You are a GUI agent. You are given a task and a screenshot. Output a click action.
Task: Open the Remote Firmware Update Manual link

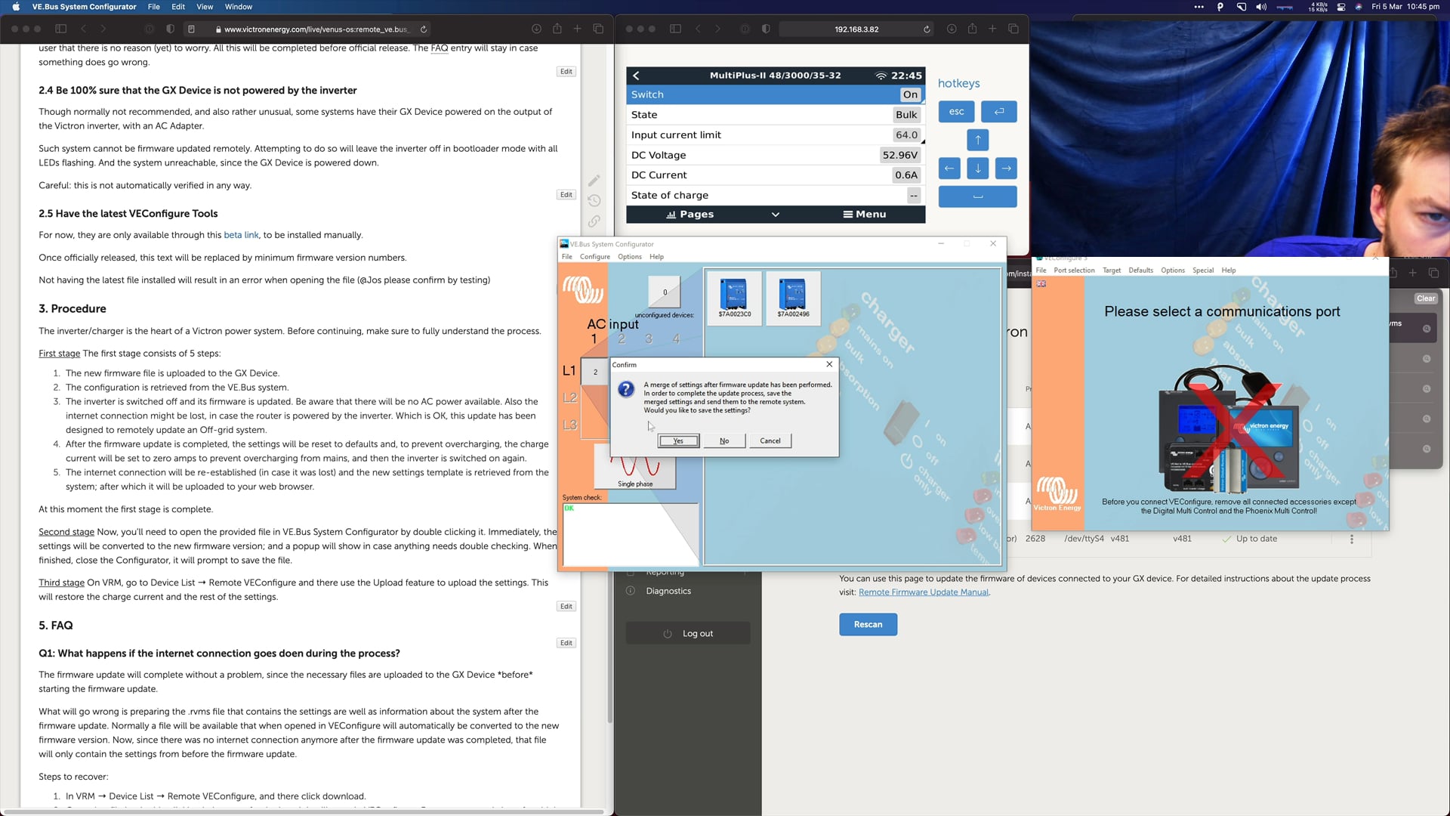pyautogui.click(x=923, y=592)
